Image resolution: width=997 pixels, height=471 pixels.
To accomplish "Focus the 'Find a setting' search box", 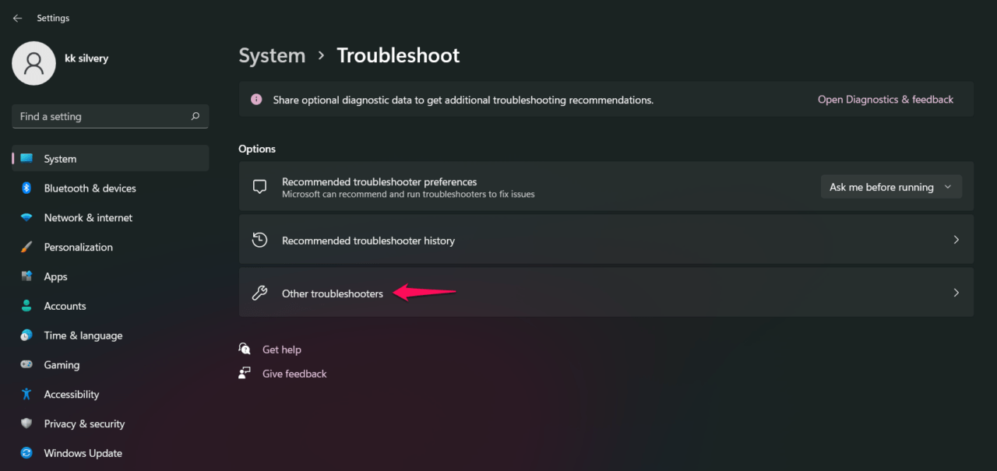I will pyautogui.click(x=101, y=117).
